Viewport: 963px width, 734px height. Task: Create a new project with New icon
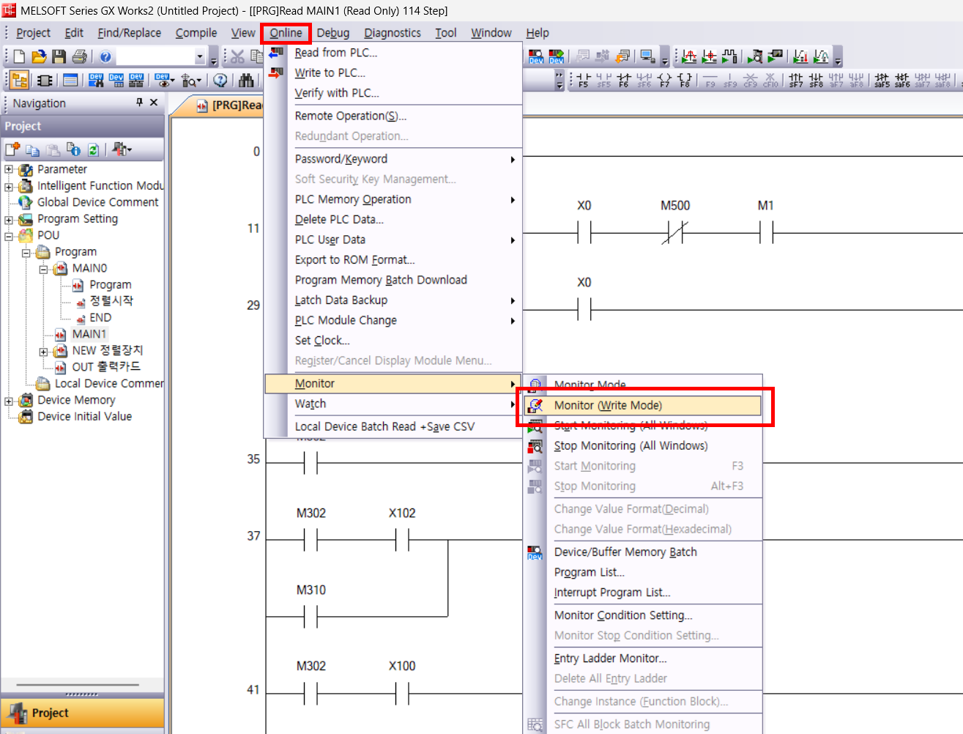pyautogui.click(x=19, y=56)
